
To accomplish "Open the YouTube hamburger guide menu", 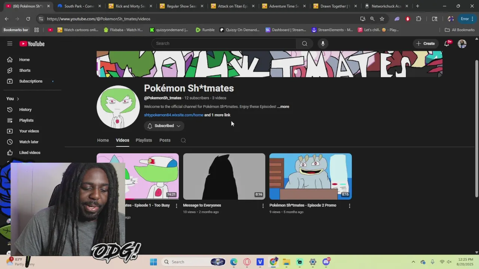I will (x=10, y=44).
